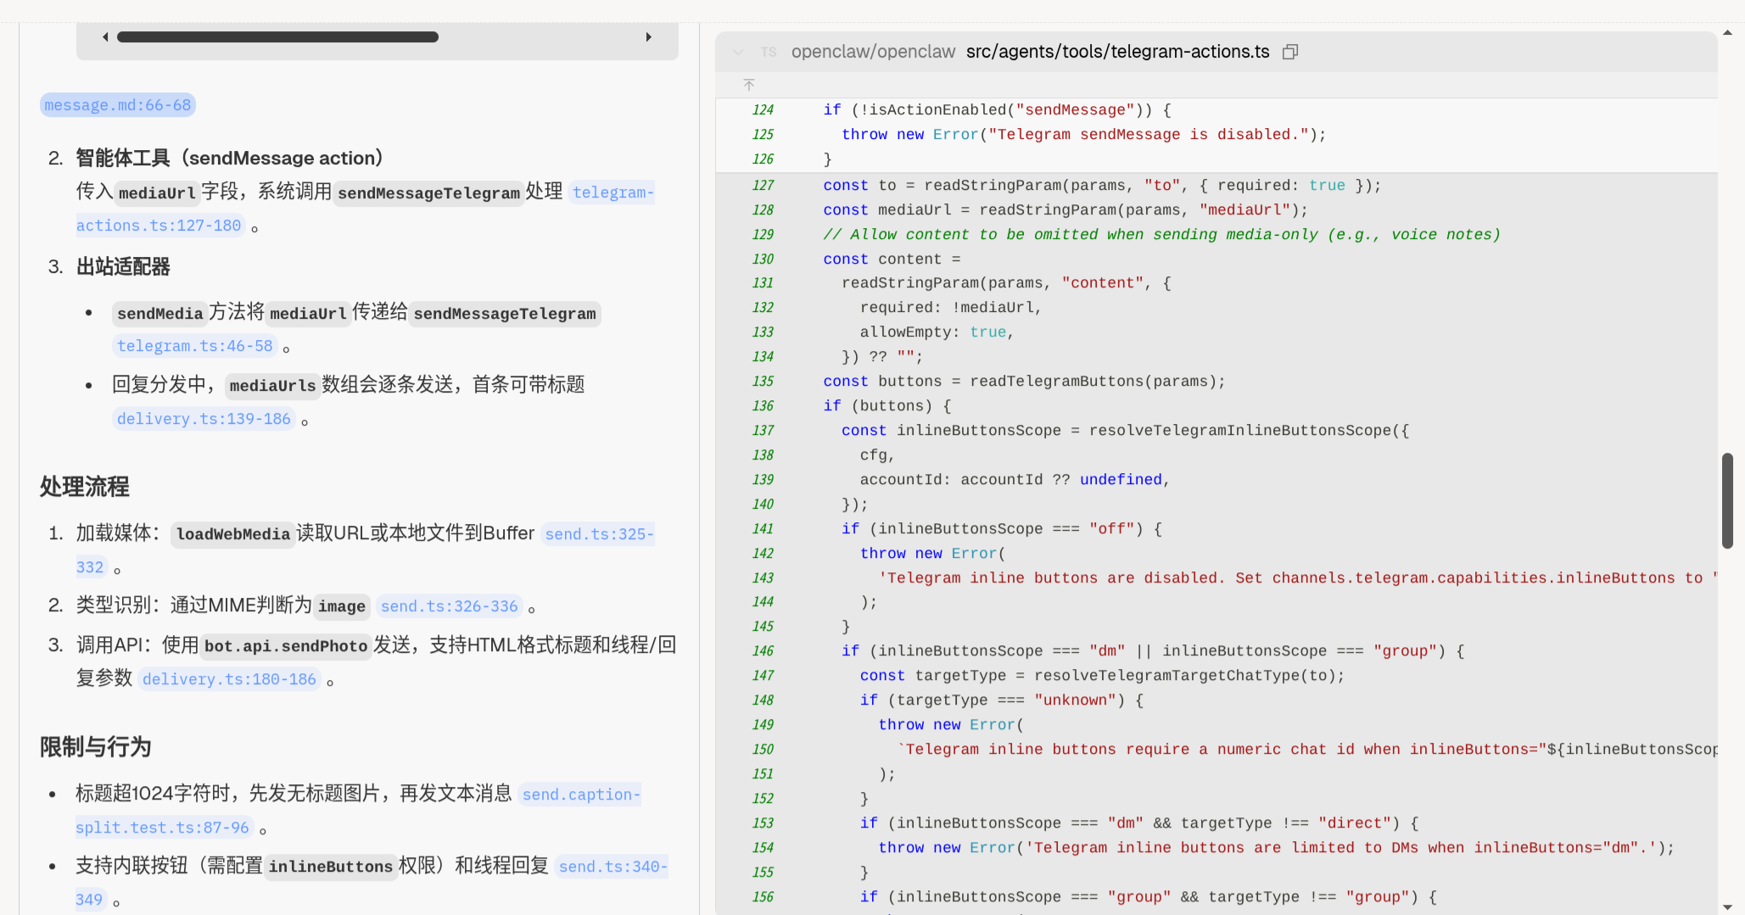
Task: Click the horizontal scrollbar thumb
Action: pos(277,37)
